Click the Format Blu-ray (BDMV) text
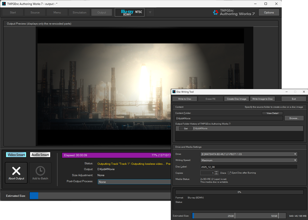The width and height of the screenshot is (308, 220). click(x=196, y=197)
